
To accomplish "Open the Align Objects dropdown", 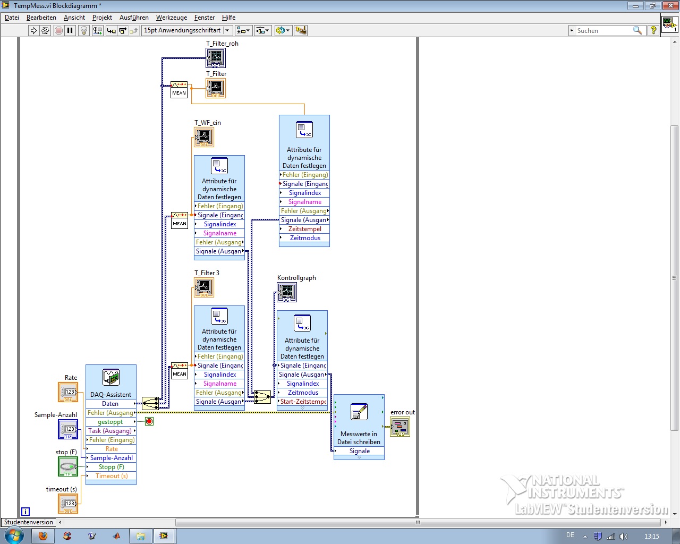I will [x=244, y=30].
